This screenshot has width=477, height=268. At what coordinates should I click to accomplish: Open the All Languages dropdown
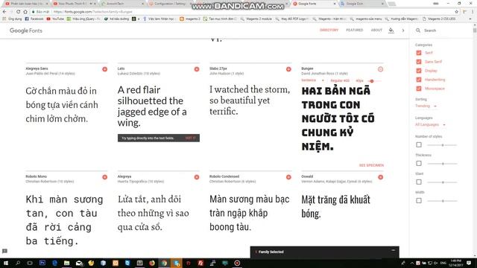(x=430, y=124)
